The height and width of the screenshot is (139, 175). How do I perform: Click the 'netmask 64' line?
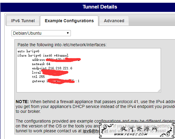point(41,64)
